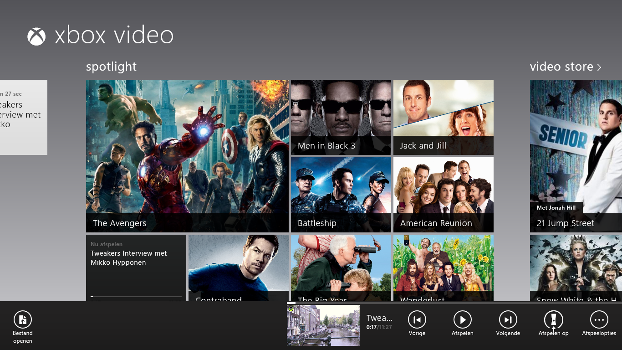This screenshot has width=622, height=350.
Task: Open the "Nu afspelen" Tweakers Interview tile
Action: coord(136,268)
